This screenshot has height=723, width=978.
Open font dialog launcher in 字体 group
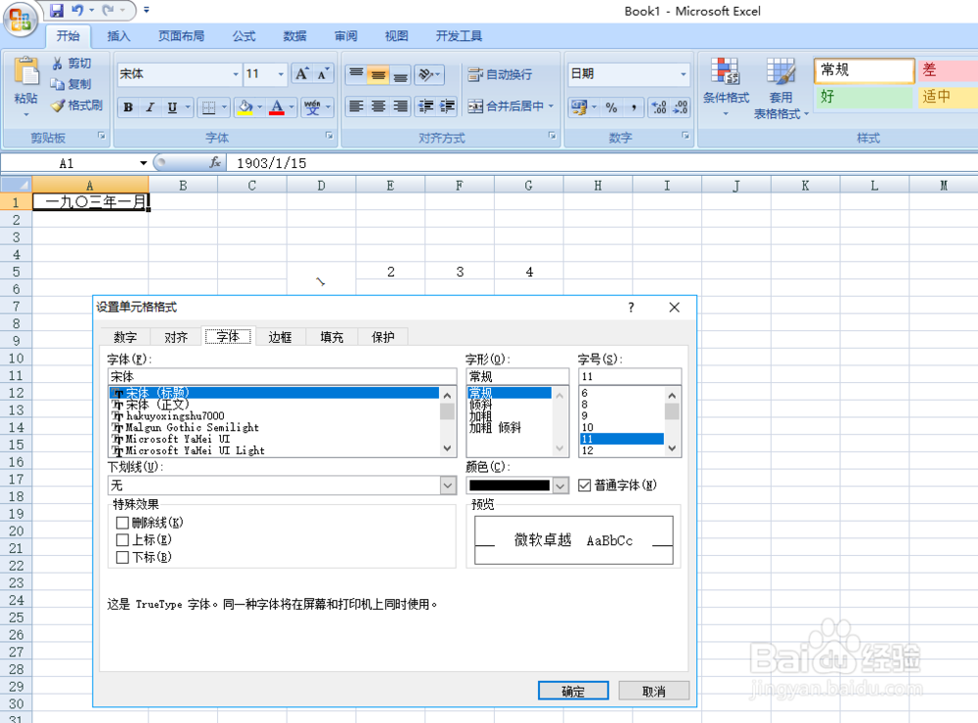[x=329, y=136]
